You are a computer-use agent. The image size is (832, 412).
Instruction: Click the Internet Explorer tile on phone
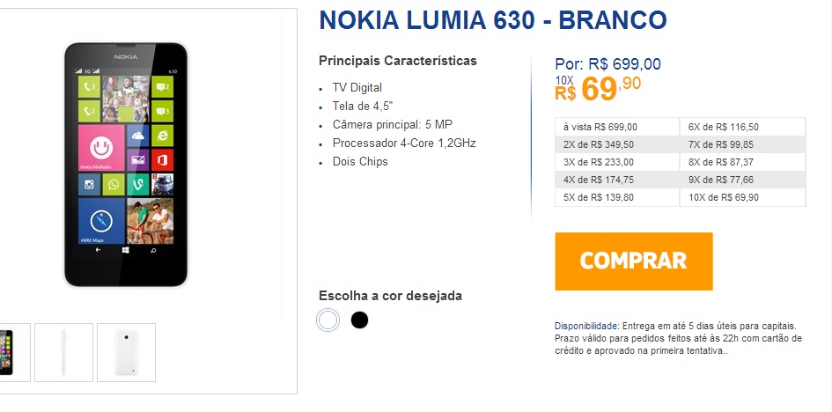click(161, 136)
